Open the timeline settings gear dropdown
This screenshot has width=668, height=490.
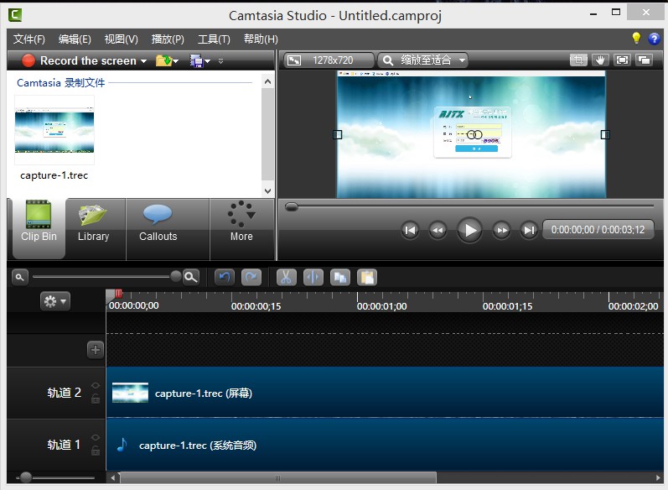tap(55, 301)
